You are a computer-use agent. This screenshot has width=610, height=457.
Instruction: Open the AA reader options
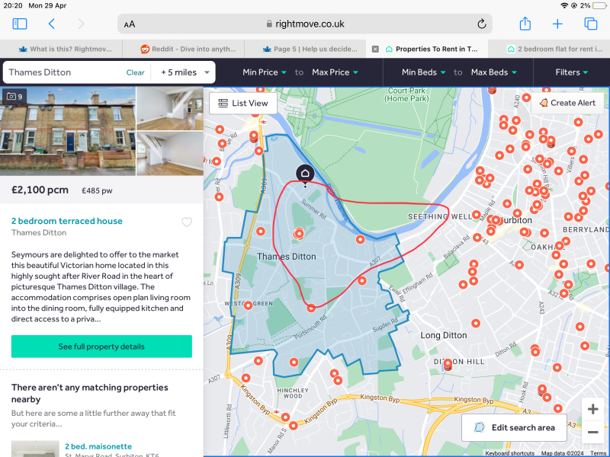point(130,24)
